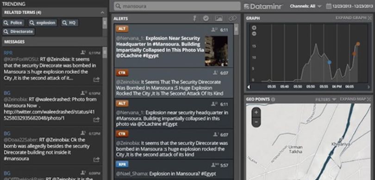Open the map Filters dropdown
The image size is (375, 180).
pos(325,99)
